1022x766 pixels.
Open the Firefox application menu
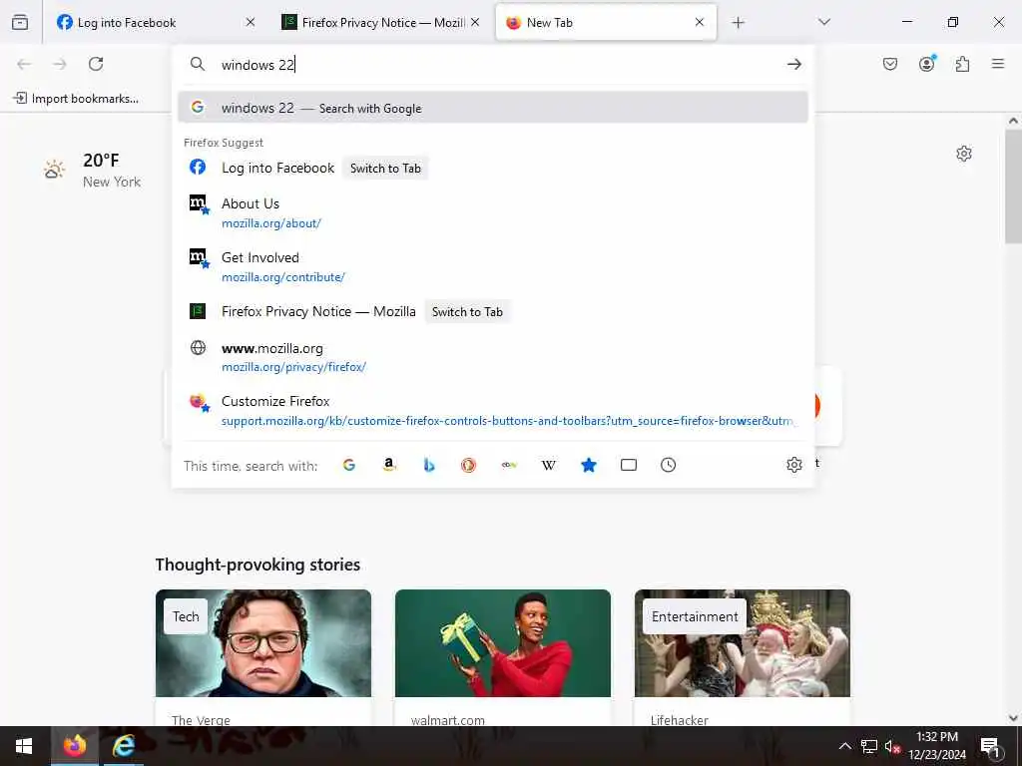[x=998, y=64]
